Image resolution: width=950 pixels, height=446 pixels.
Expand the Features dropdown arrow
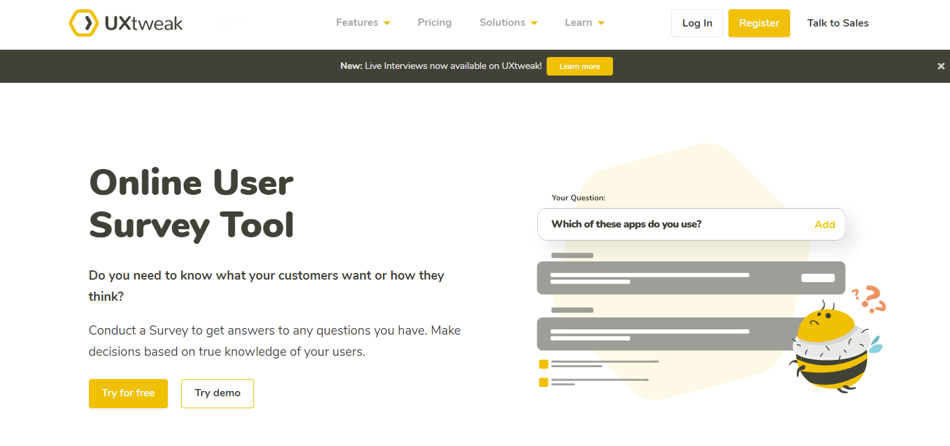coord(387,23)
